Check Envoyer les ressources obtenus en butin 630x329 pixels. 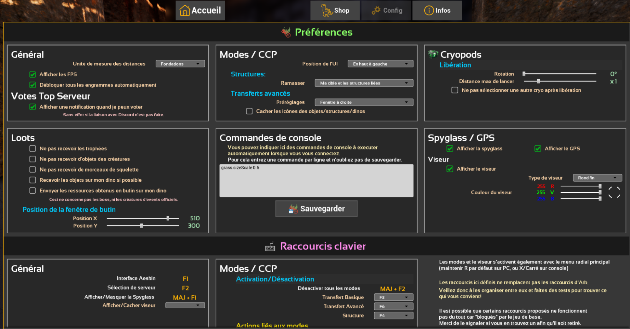(32, 190)
